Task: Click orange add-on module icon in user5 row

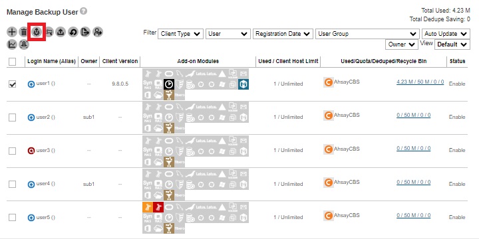Action: (x=148, y=207)
